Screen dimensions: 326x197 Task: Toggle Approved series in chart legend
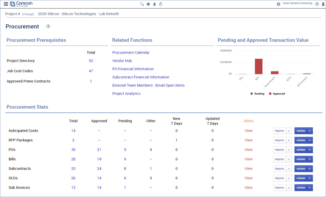(277, 94)
